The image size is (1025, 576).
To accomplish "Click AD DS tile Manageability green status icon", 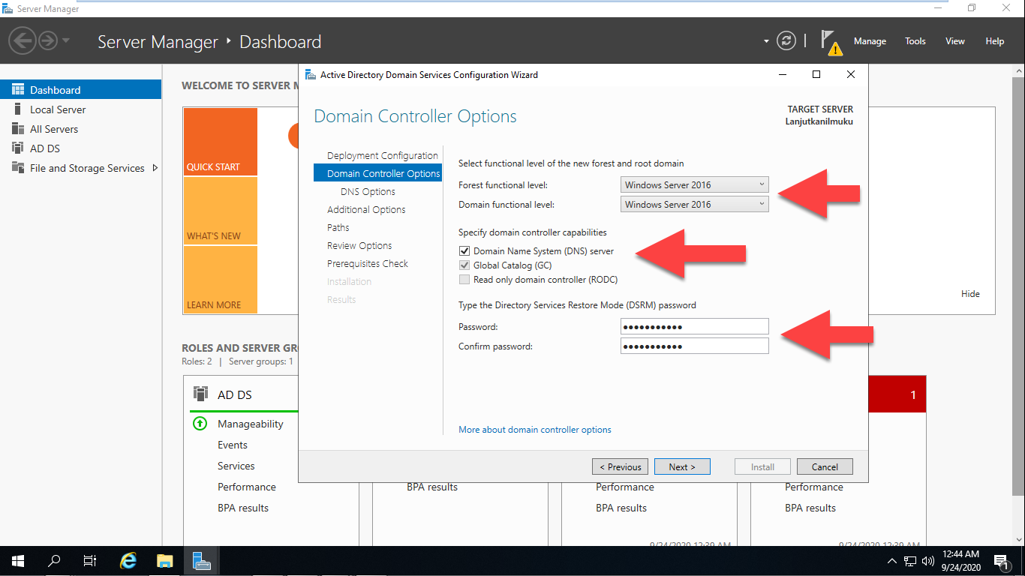I will pyautogui.click(x=200, y=423).
